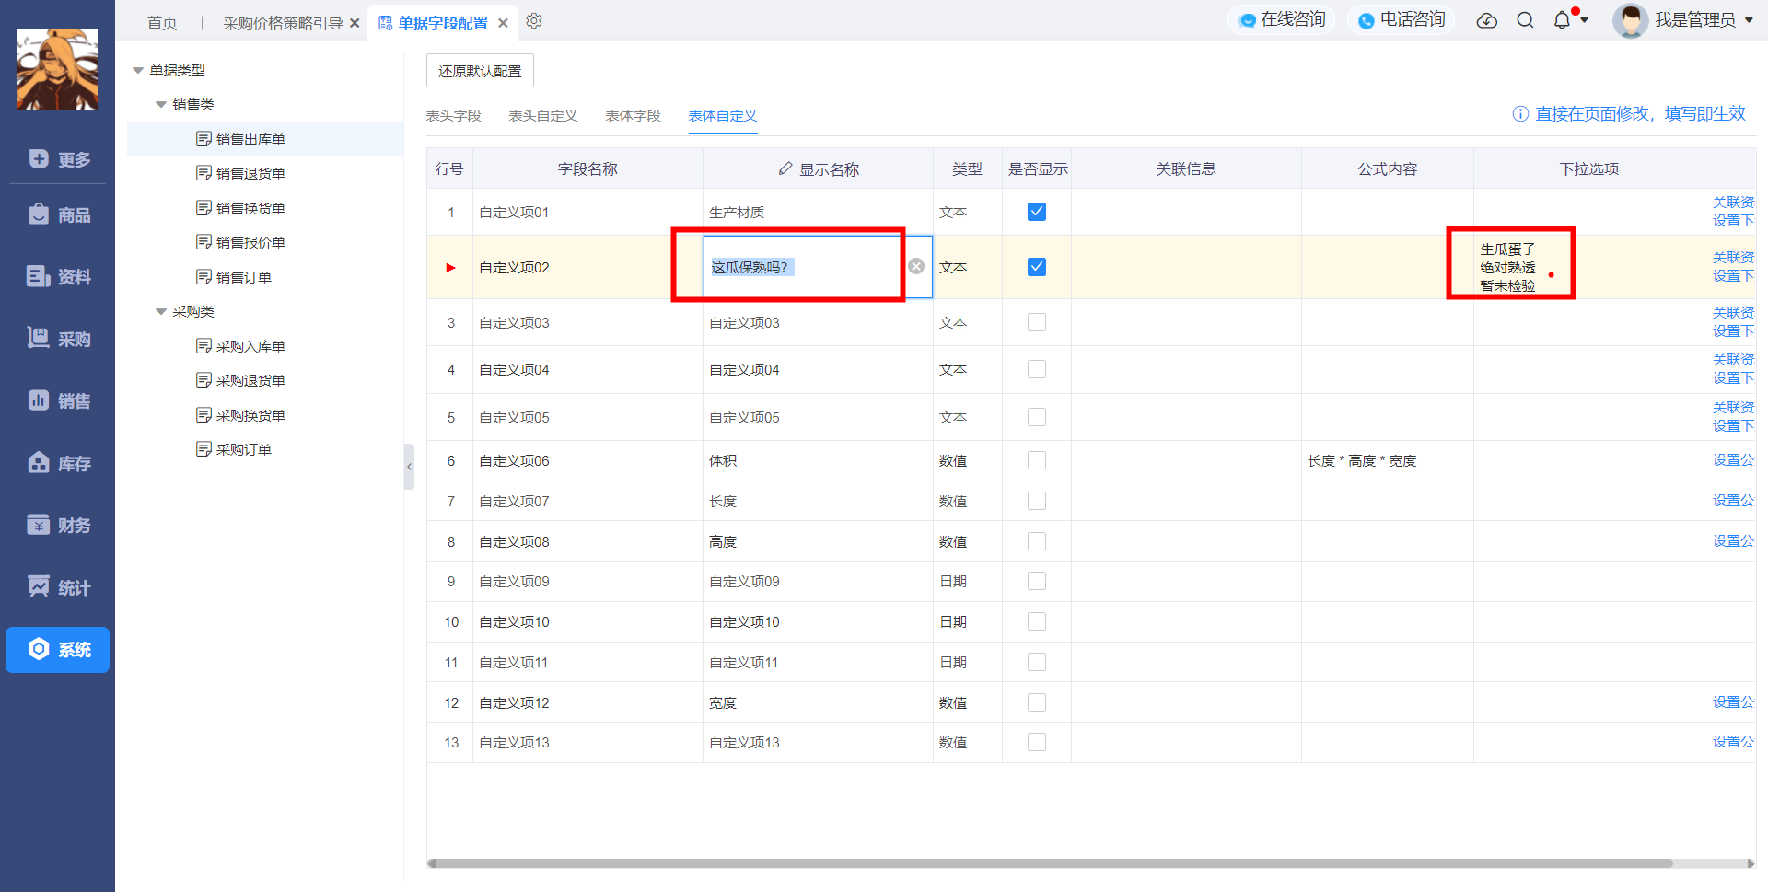This screenshot has width=1768, height=892.
Task: Click the horizontal scrollbar under the table
Action: click(1050, 863)
